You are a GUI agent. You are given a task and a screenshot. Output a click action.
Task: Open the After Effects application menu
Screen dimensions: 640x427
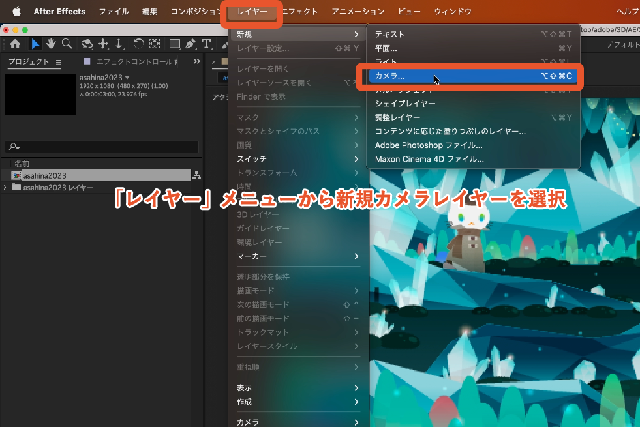click(x=59, y=12)
